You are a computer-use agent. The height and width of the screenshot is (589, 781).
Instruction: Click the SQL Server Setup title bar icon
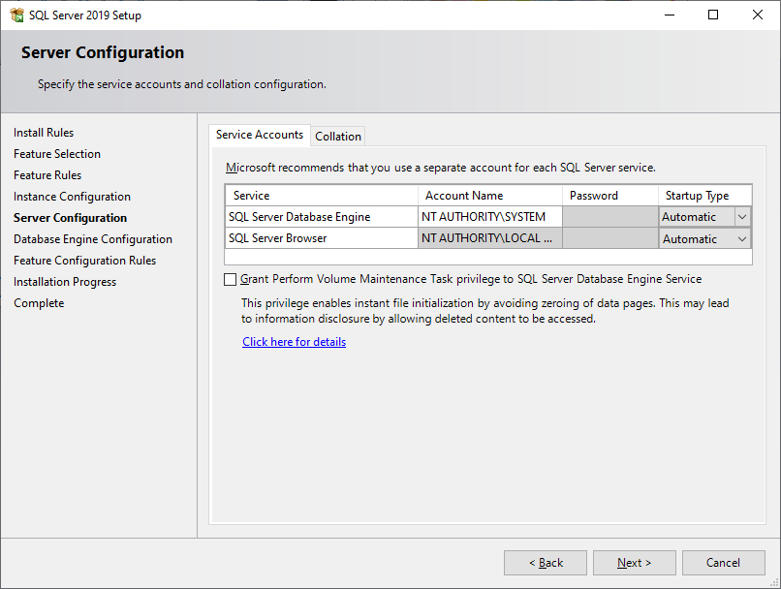coord(16,15)
